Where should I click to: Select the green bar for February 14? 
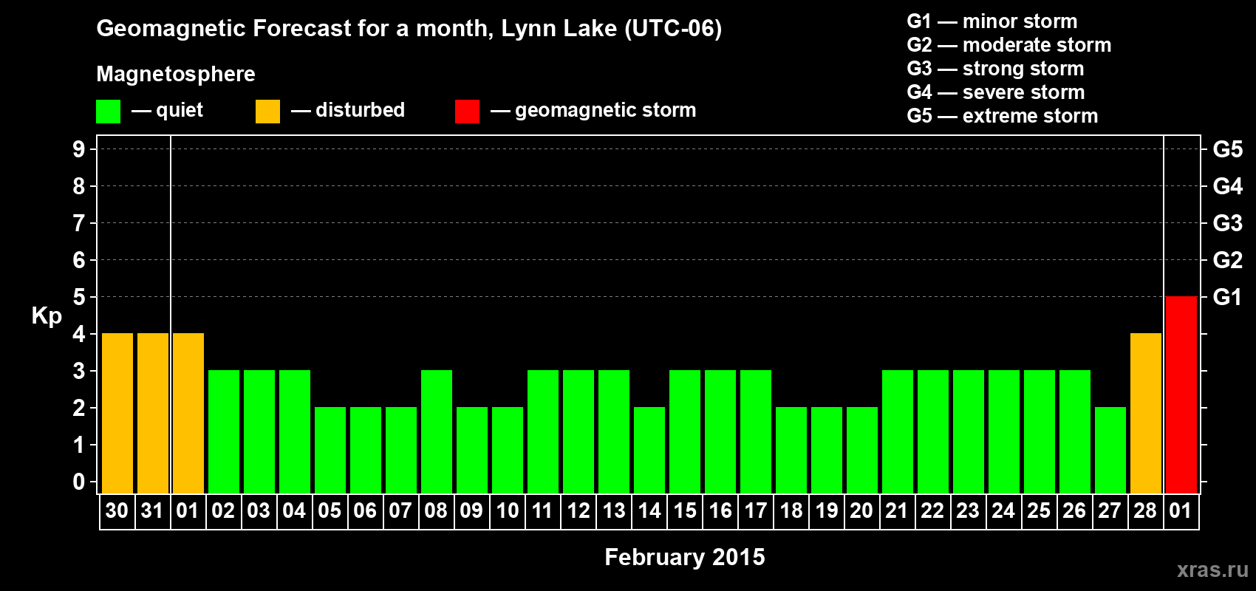[649, 450]
